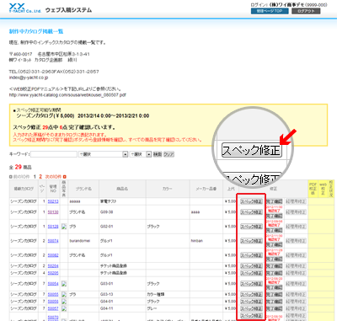Open the broken product image in row 50057

tap(64, 308)
